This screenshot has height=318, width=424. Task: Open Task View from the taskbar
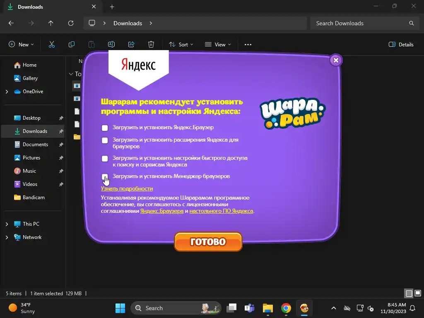point(231,308)
